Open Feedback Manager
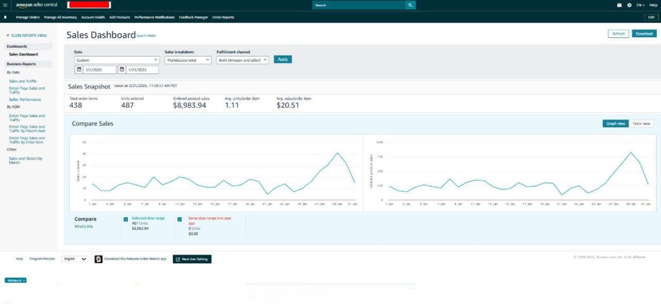 coord(194,17)
